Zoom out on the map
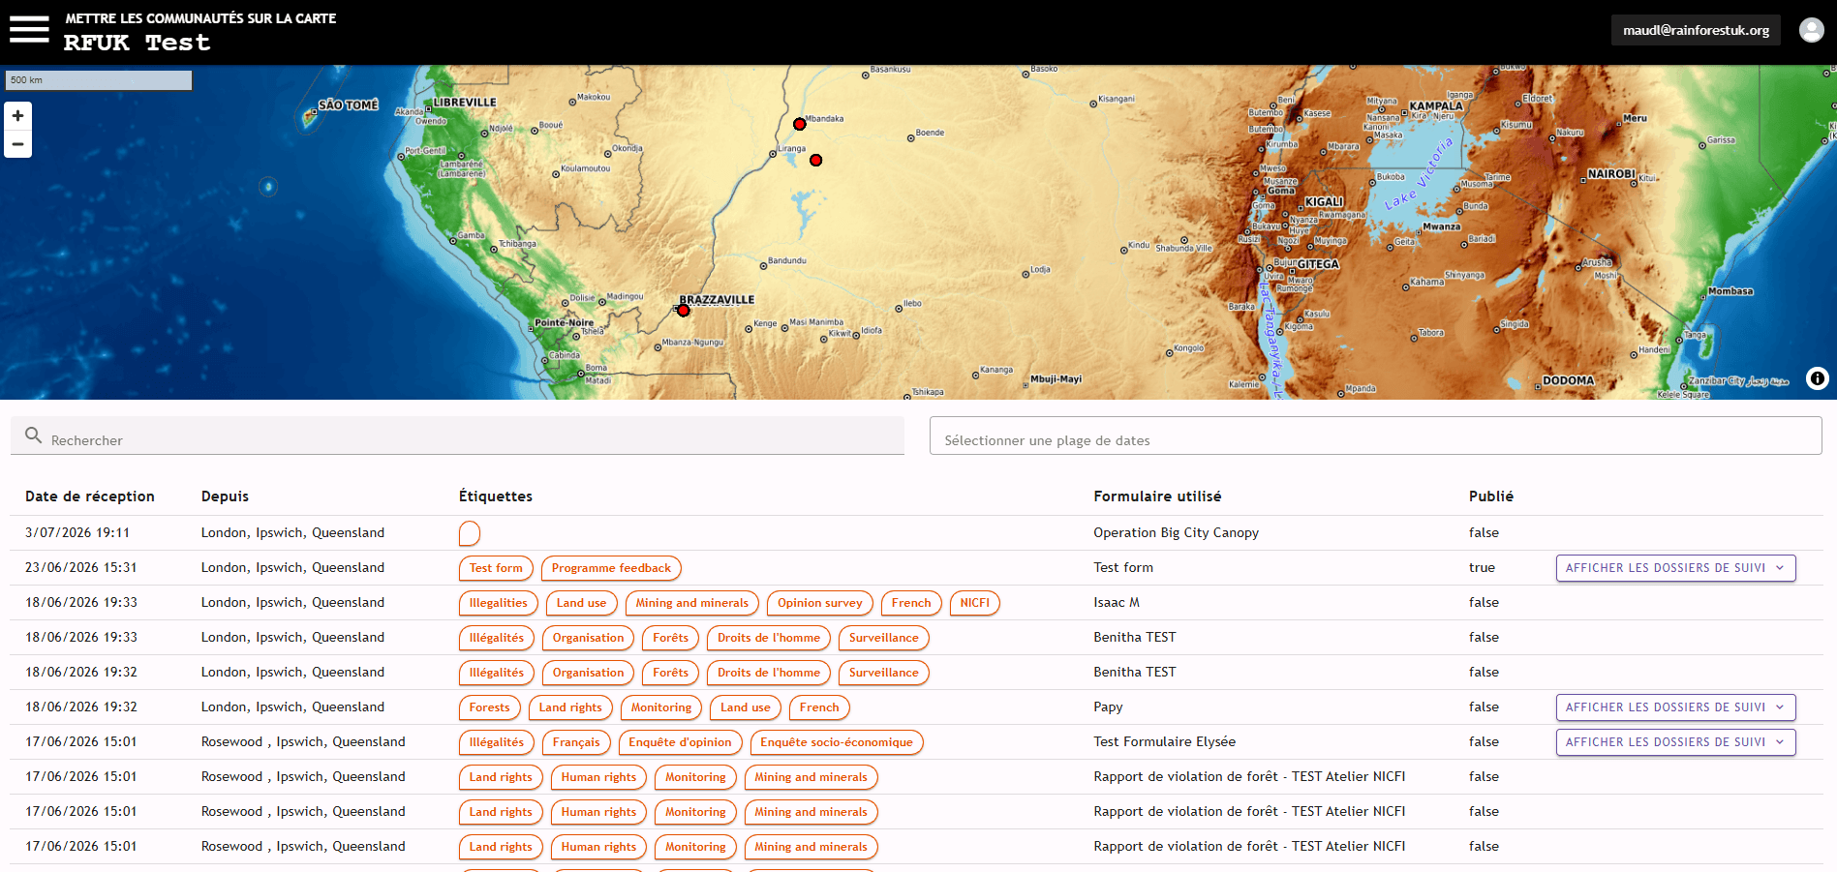This screenshot has width=1837, height=872. point(17,143)
